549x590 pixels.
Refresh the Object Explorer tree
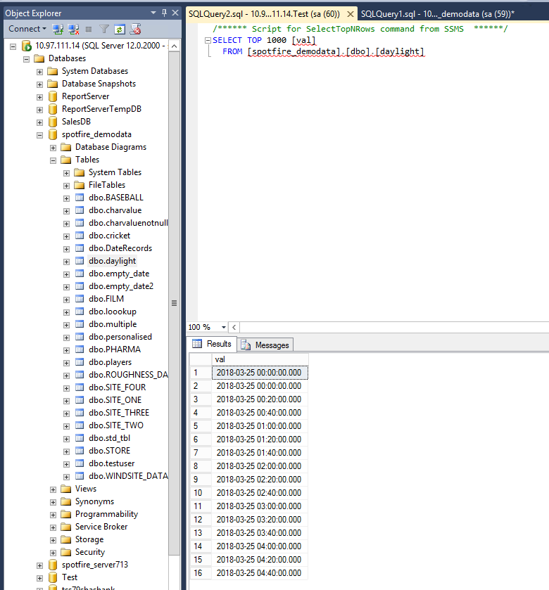(x=120, y=29)
